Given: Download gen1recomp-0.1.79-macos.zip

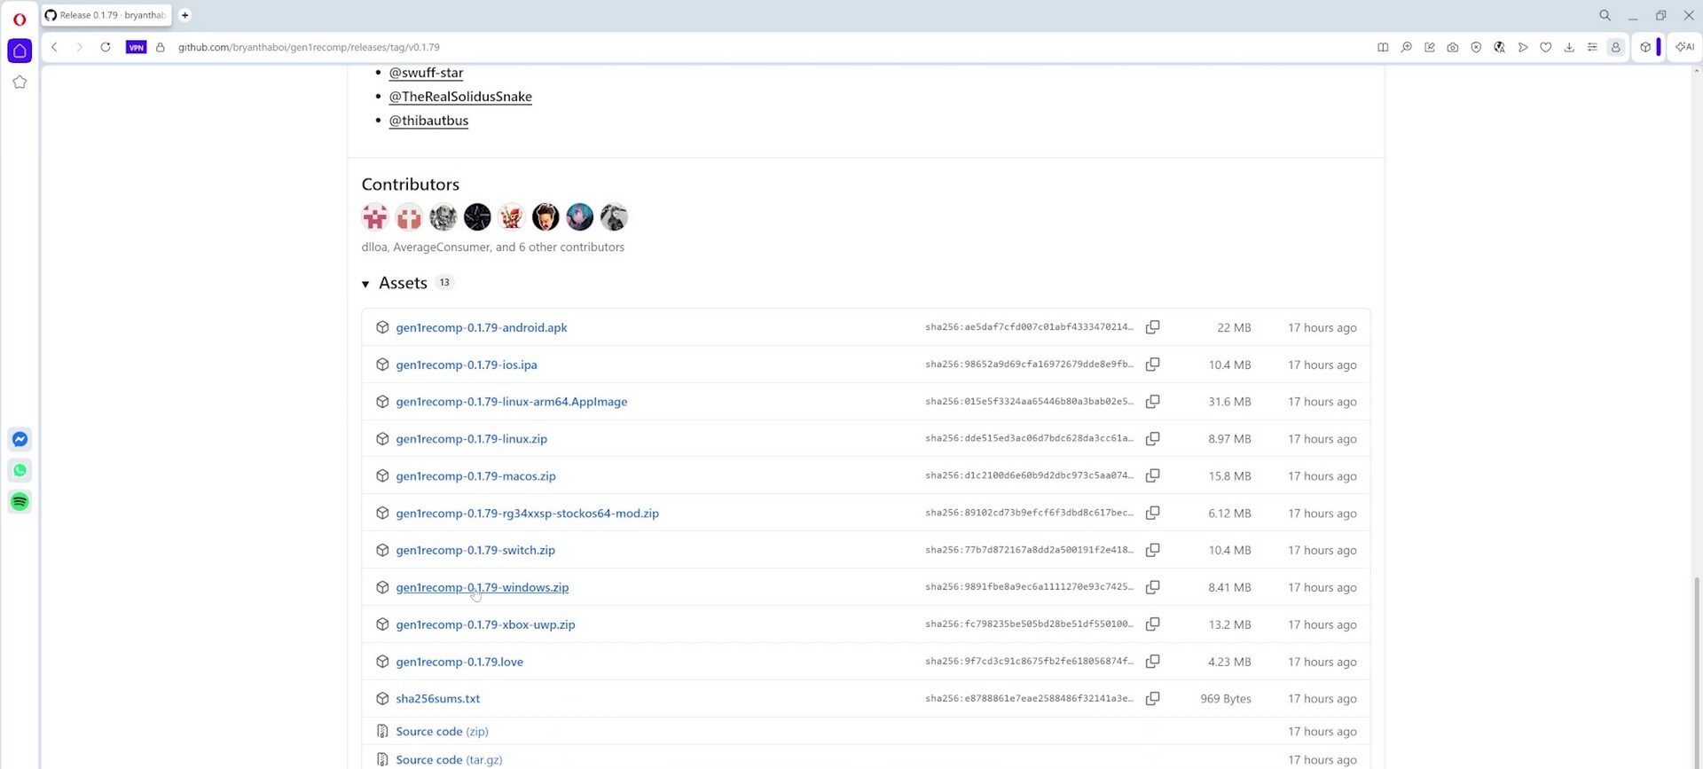Looking at the screenshot, I should 476,476.
